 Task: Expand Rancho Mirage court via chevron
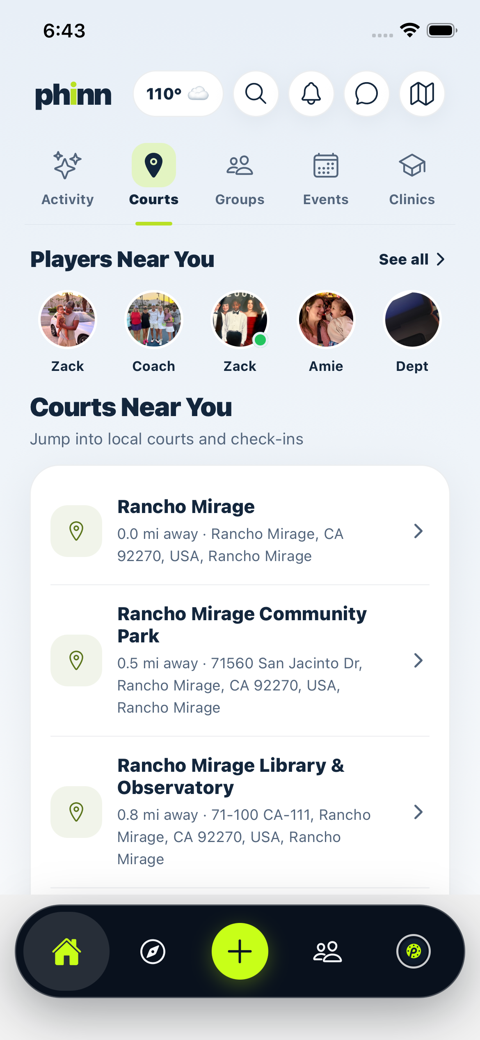click(418, 531)
